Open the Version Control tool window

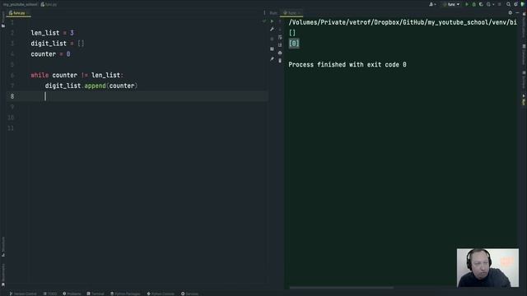click(23, 294)
